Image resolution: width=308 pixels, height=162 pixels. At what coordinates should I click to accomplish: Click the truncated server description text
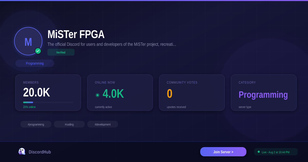tap(112, 44)
